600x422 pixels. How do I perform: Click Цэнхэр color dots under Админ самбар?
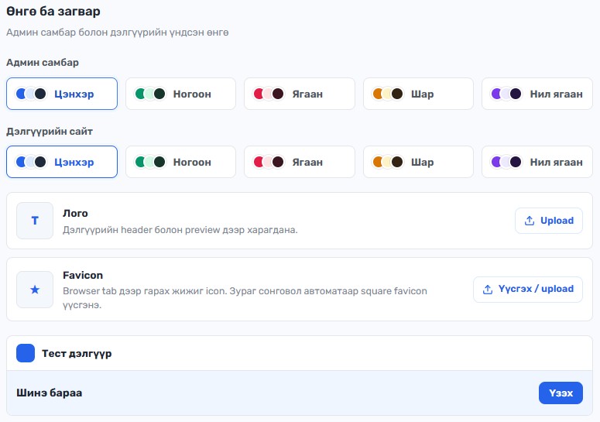pos(31,94)
